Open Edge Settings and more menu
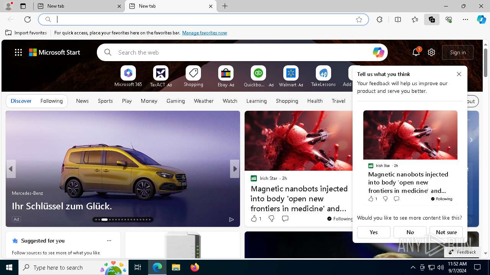Image resolution: width=490 pixels, height=275 pixels. (465, 19)
